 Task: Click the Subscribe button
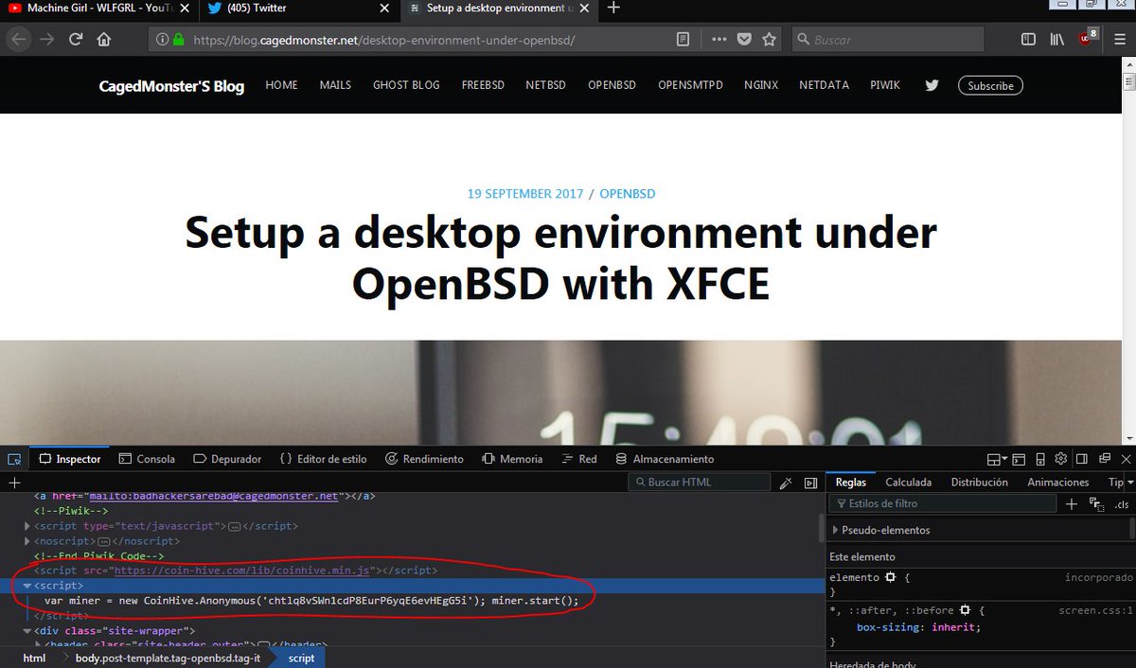pos(990,85)
